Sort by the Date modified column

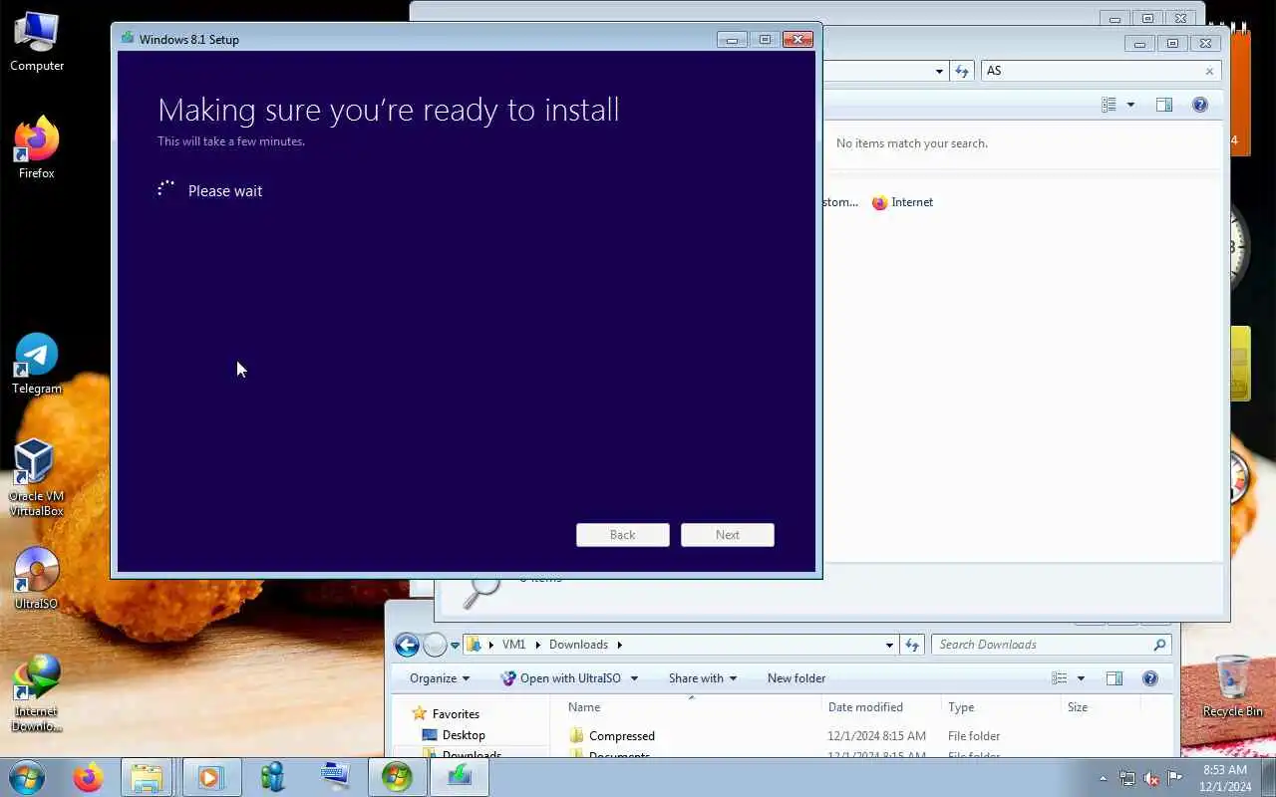881,707
